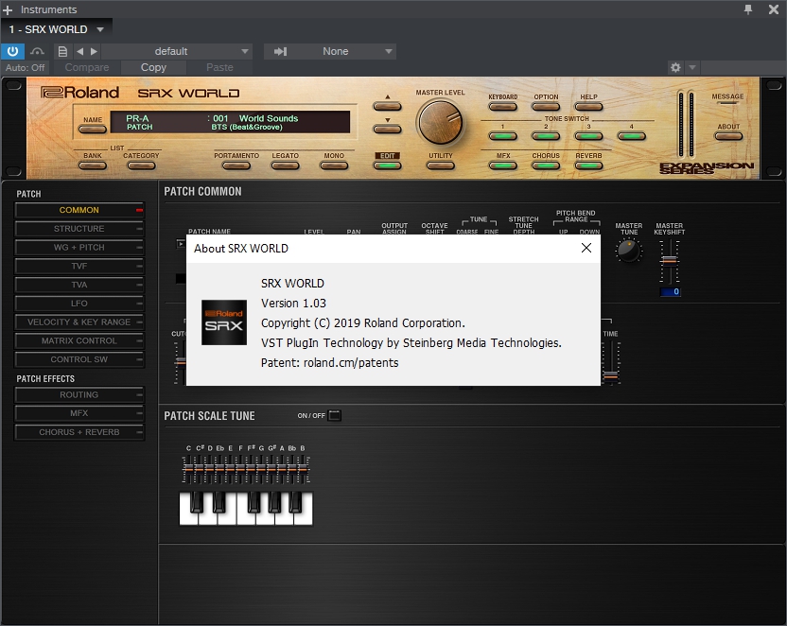Viewport: 787px width, 626px height.
Task: Click the C# black key on mini keyboard
Action: (197, 501)
